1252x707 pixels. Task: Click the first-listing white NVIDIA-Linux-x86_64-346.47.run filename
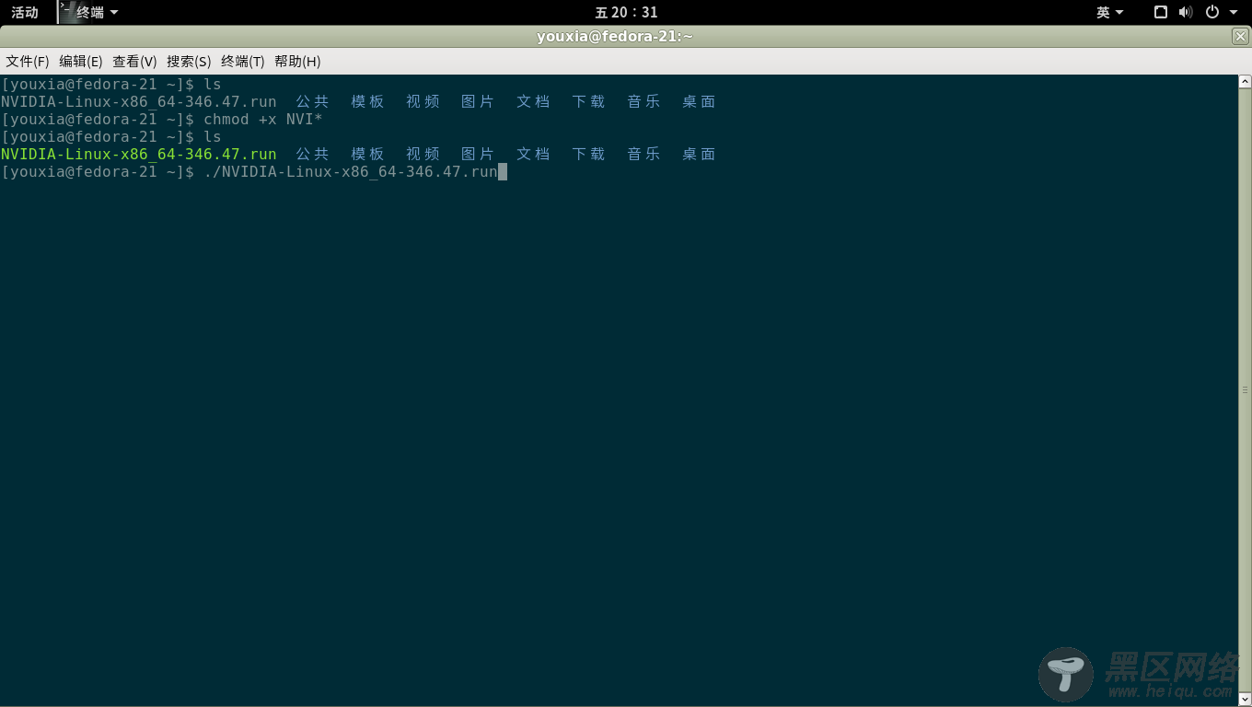pyautogui.click(x=138, y=101)
